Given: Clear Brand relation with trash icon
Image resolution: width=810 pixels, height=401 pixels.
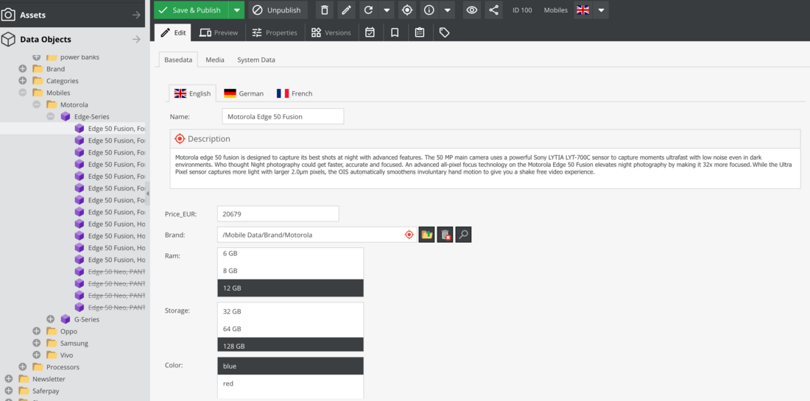Looking at the screenshot, I should click(445, 235).
